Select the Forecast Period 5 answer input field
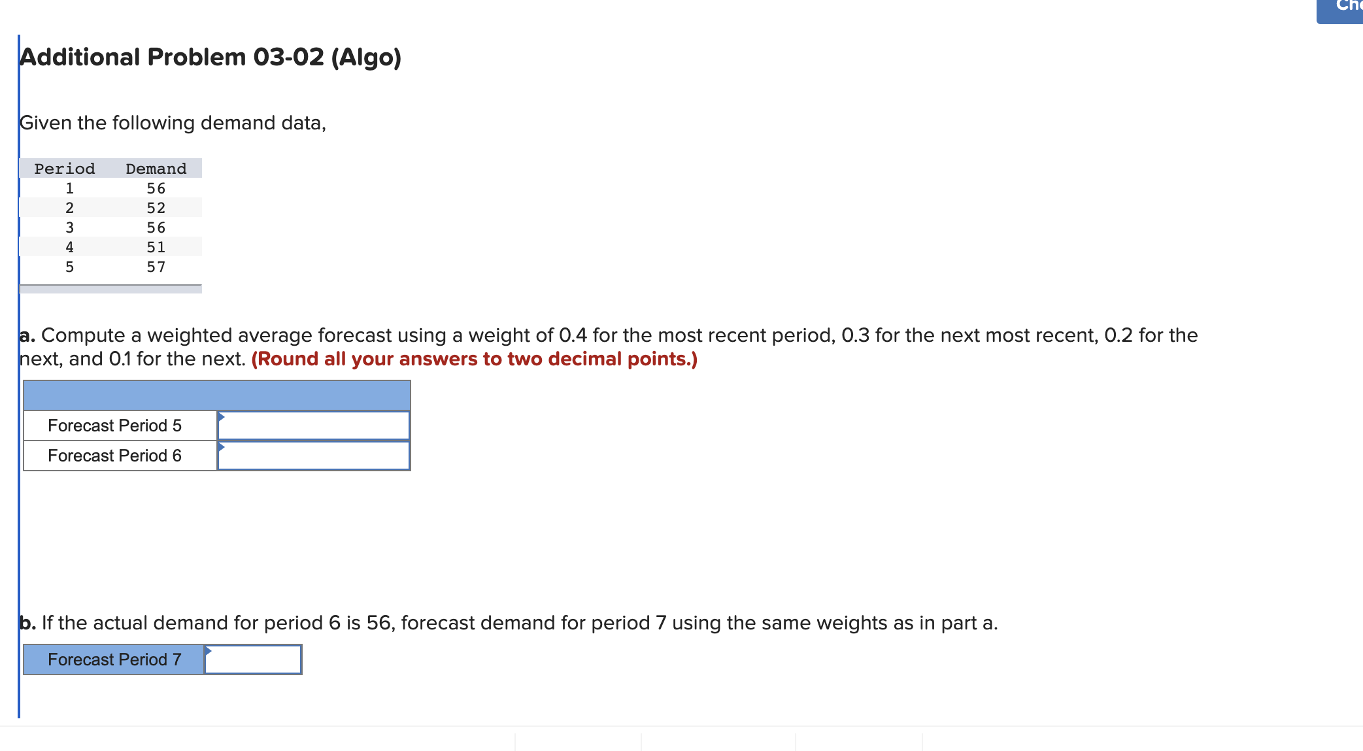Viewport: 1363px width, 751px height. click(x=314, y=425)
